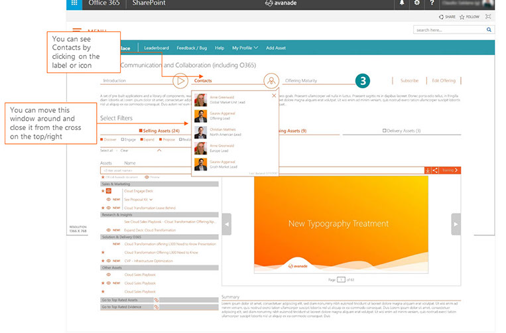This screenshot has width=506, height=333.
Task: Click the Contacts person circle icon
Action: pos(270,81)
